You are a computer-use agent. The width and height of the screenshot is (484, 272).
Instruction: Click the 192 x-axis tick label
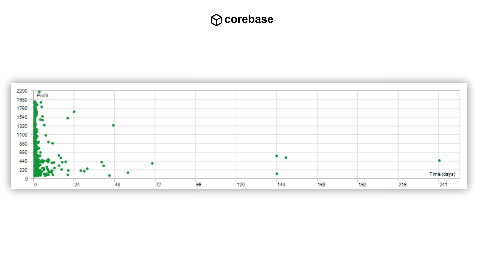pyautogui.click(x=362, y=185)
